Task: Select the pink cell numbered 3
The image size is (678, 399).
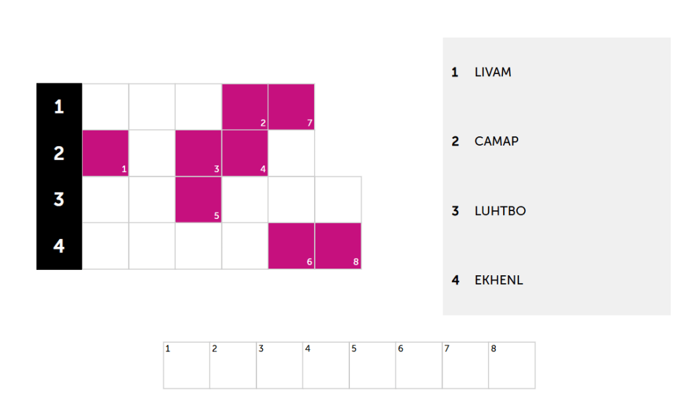Action: point(198,153)
